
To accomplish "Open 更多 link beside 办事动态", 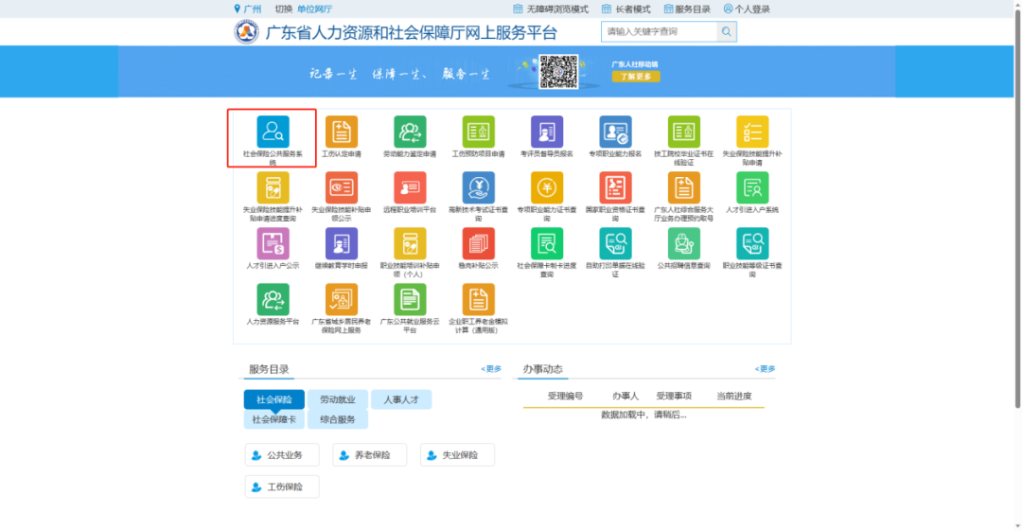I will point(765,368).
